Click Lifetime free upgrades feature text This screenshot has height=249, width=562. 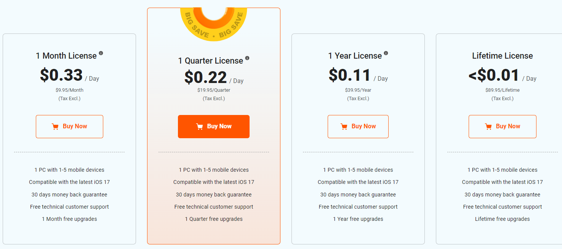coord(502,219)
